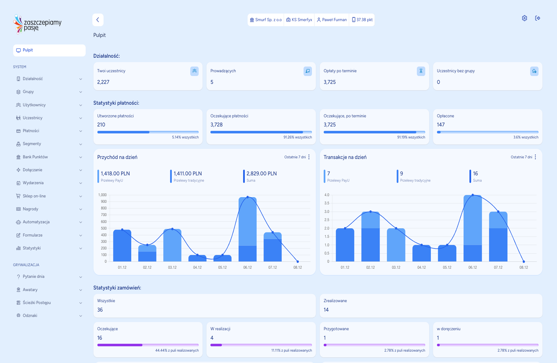Expand the Statystyki sidebar section
Viewport: 557px width, 363px height.
pos(49,248)
